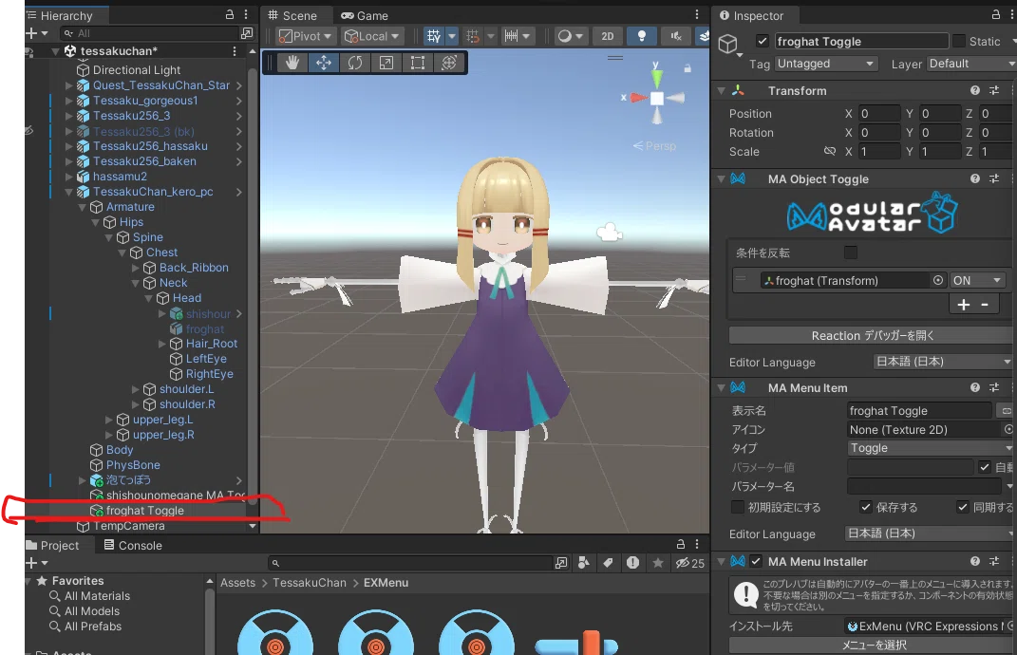Image resolution: width=1017 pixels, height=655 pixels.
Task: Open the ON state dropdown
Action: point(977,280)
